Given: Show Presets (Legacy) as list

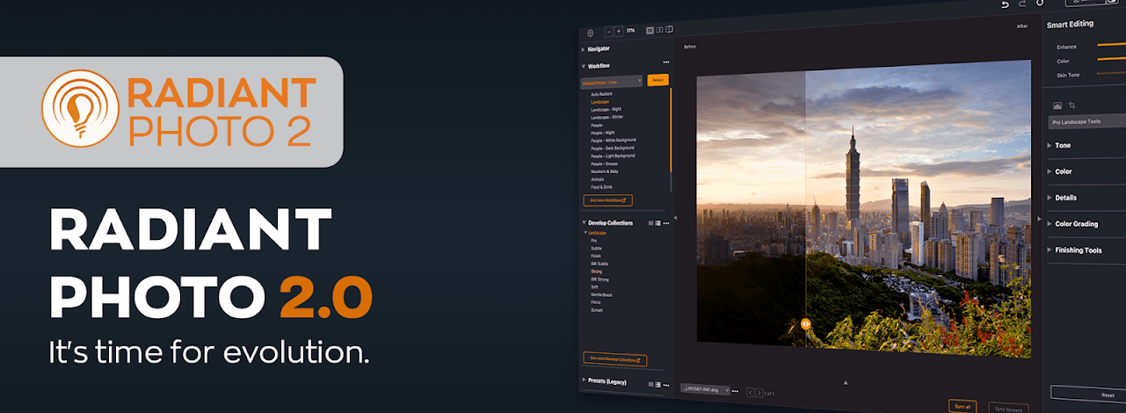Looking at the screenshot, I should pyautogui.click(x=657, y=384).
